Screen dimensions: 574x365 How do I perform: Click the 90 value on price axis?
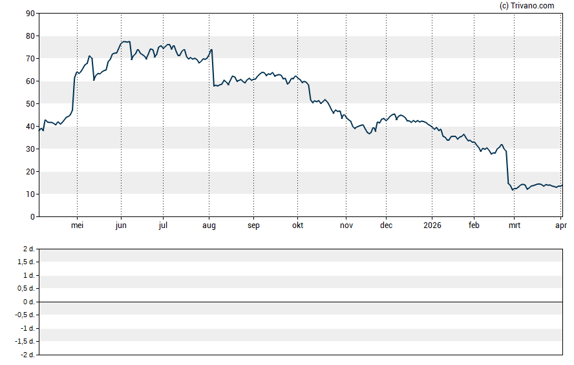click(x=30, y=14)
